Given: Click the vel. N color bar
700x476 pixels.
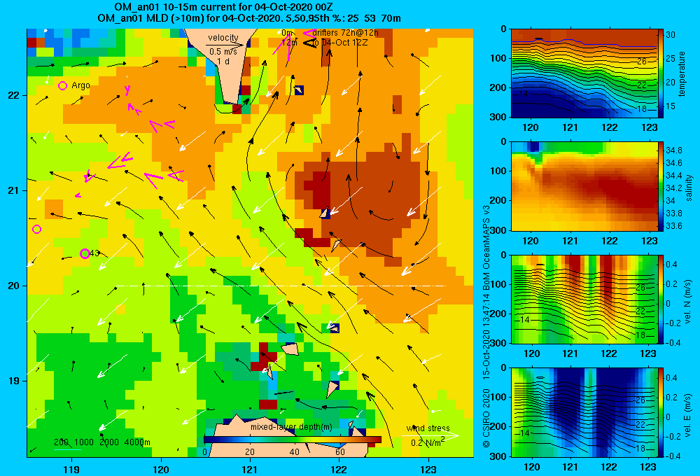Looking at the screenshot, I should point(661,299).
